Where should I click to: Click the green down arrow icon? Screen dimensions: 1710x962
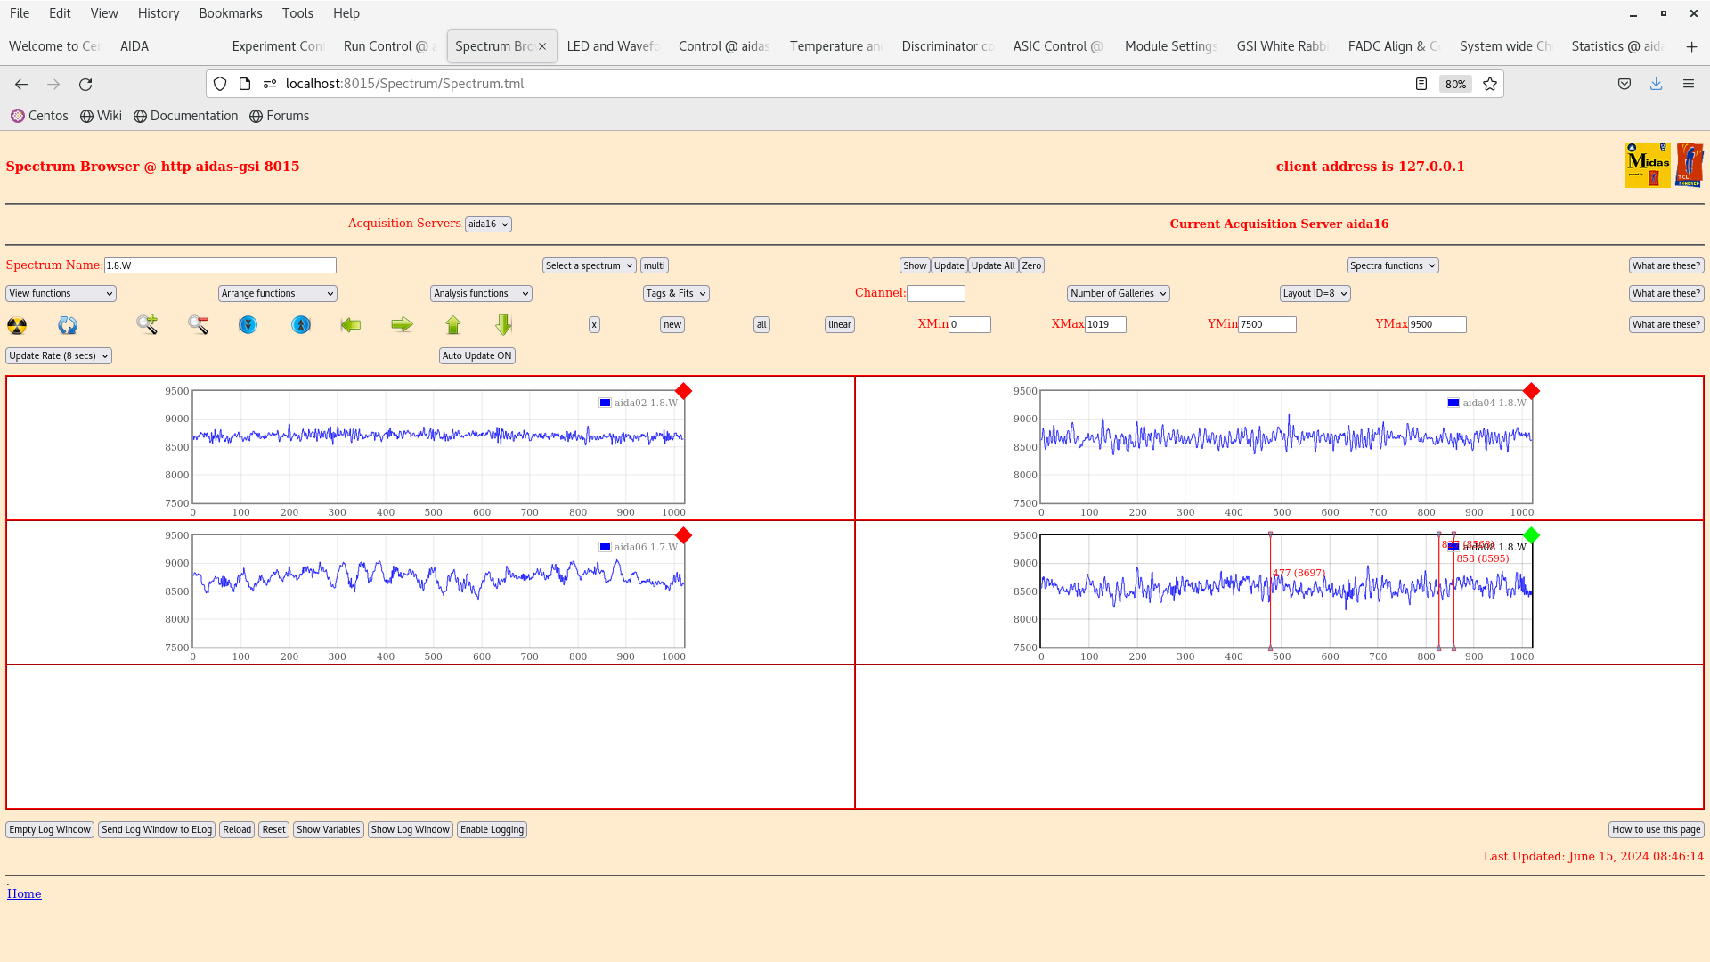click(504, 324)
